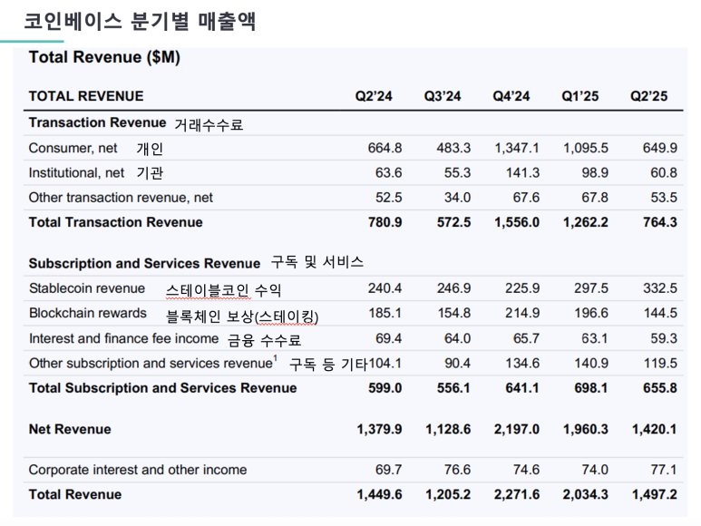Click the Korean annotation 거래수수료
Screen dimensions: 701x526
[x=209, y=124]
